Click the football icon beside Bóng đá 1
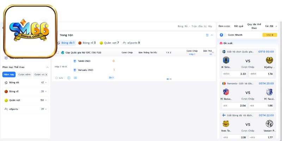The image size is (282, 141). pyautogui.click(x=59, y=43)
